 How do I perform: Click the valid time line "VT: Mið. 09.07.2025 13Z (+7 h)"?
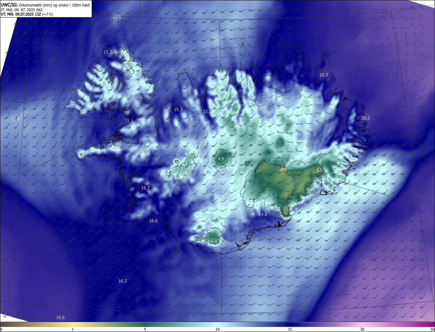tap(27, 14)
